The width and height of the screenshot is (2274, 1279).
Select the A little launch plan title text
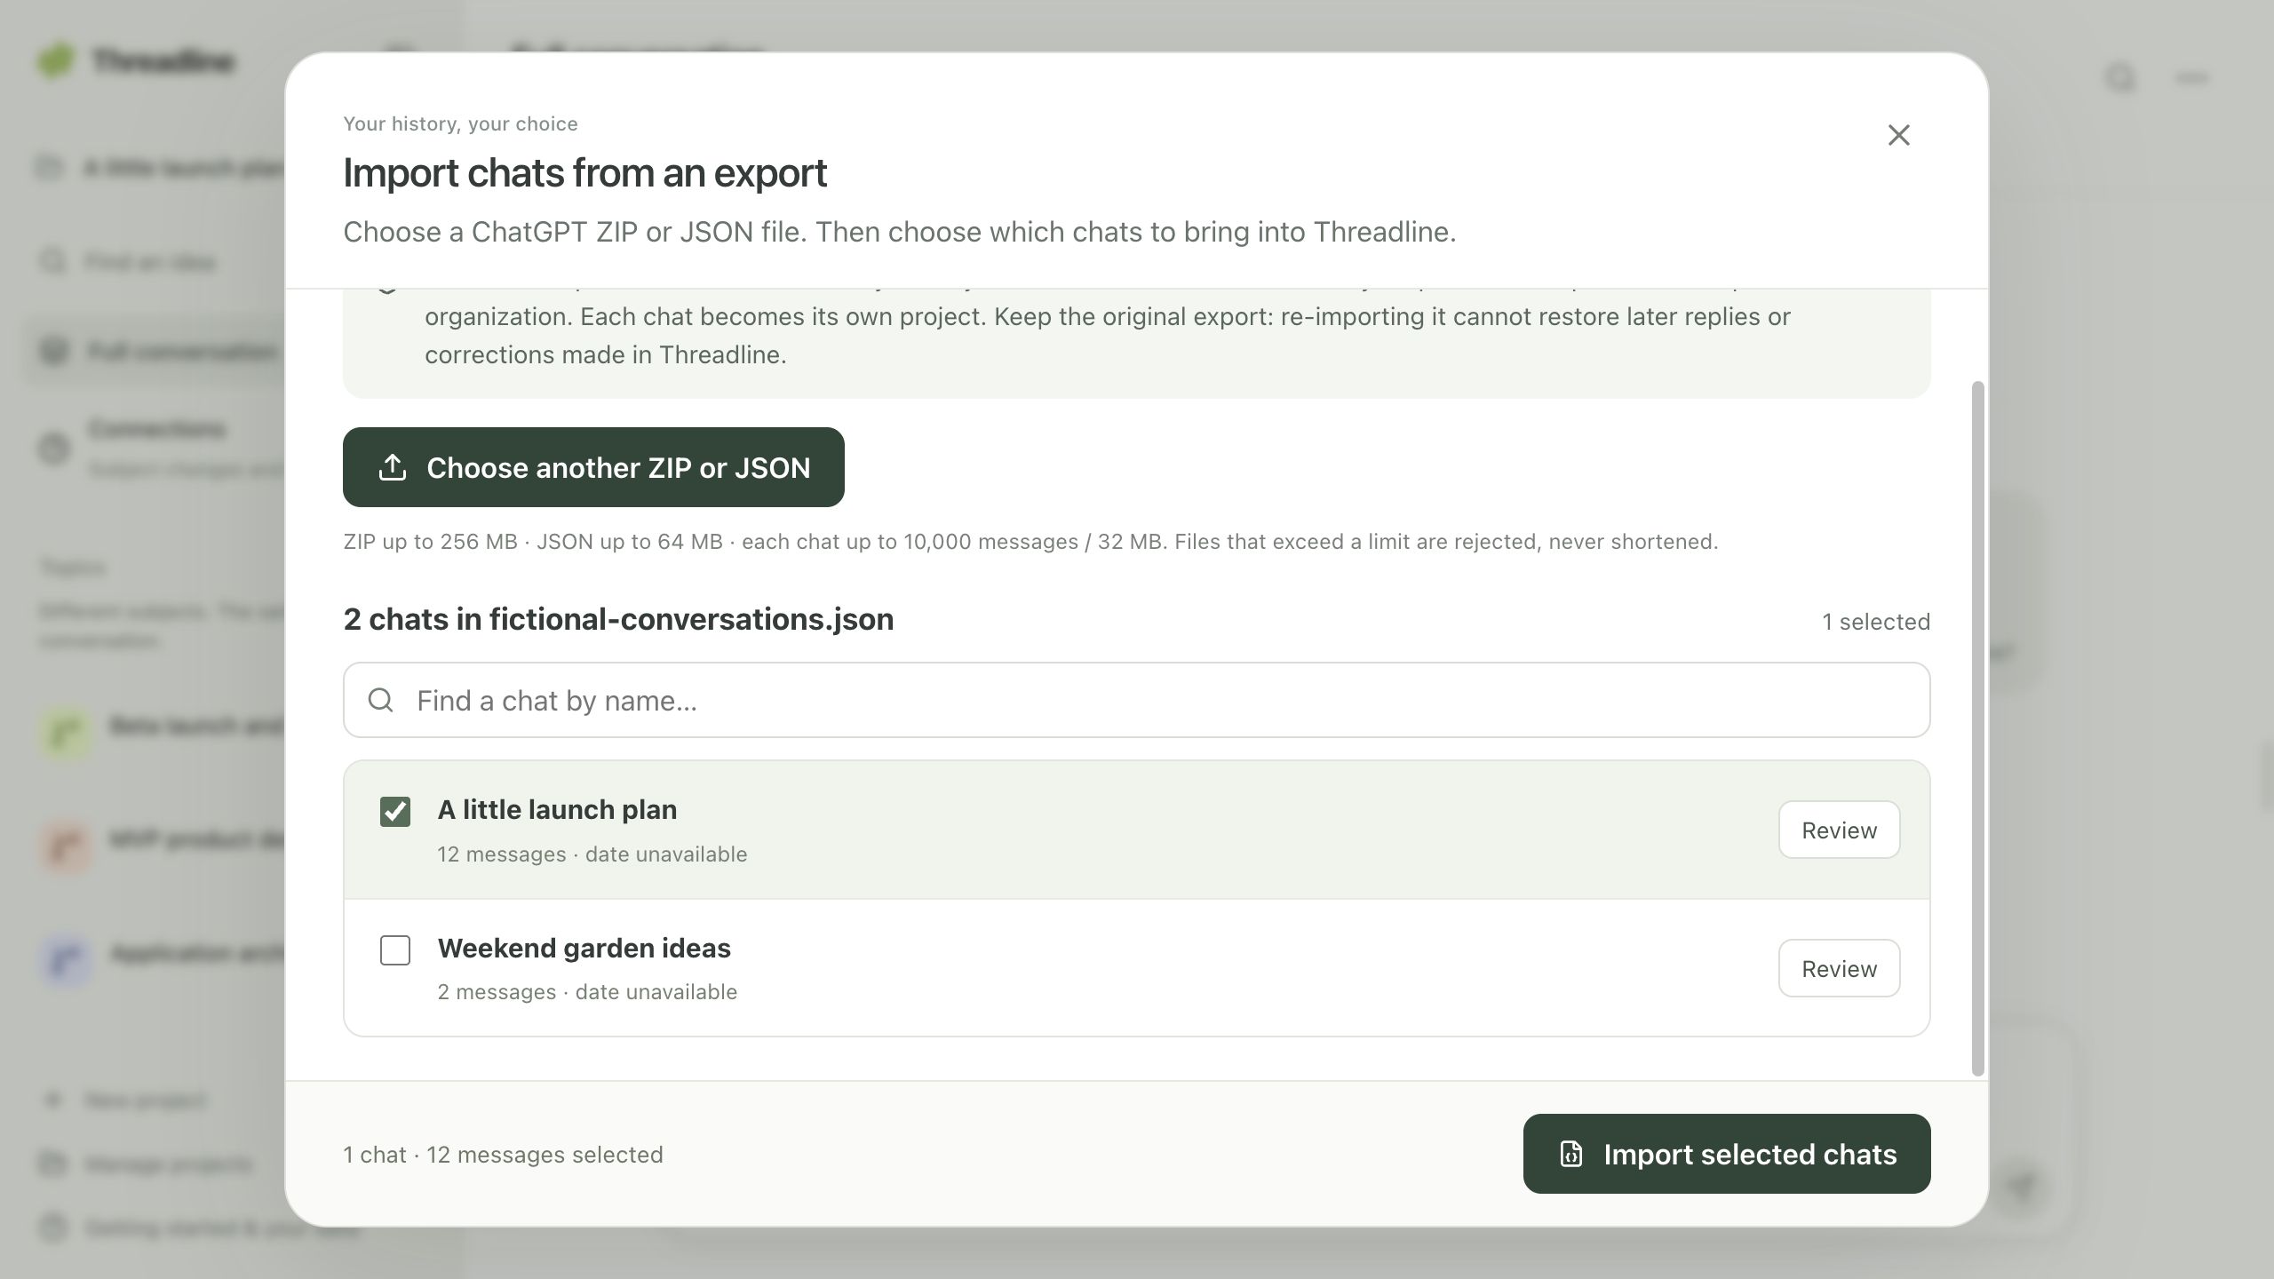(x=557, y=809)
